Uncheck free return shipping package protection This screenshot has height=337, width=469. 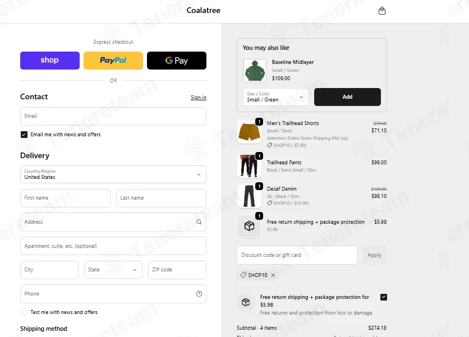[x=384, y=297]
